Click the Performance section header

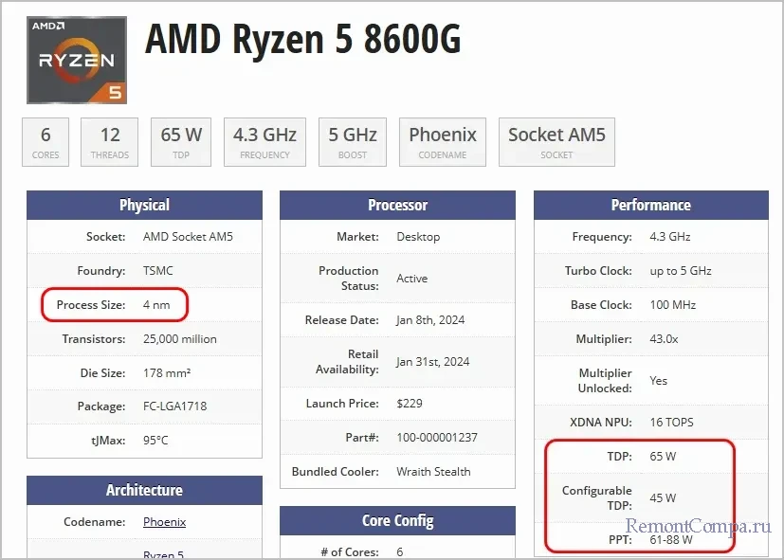point(650,205)
